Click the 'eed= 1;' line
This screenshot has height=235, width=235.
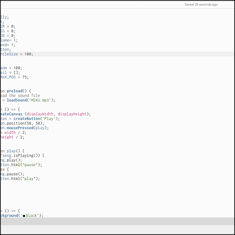click(8, 45)
